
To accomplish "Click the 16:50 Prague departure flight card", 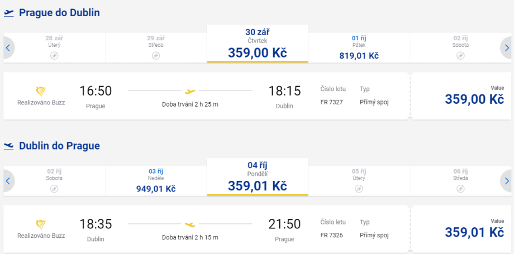I will (207, 96).
